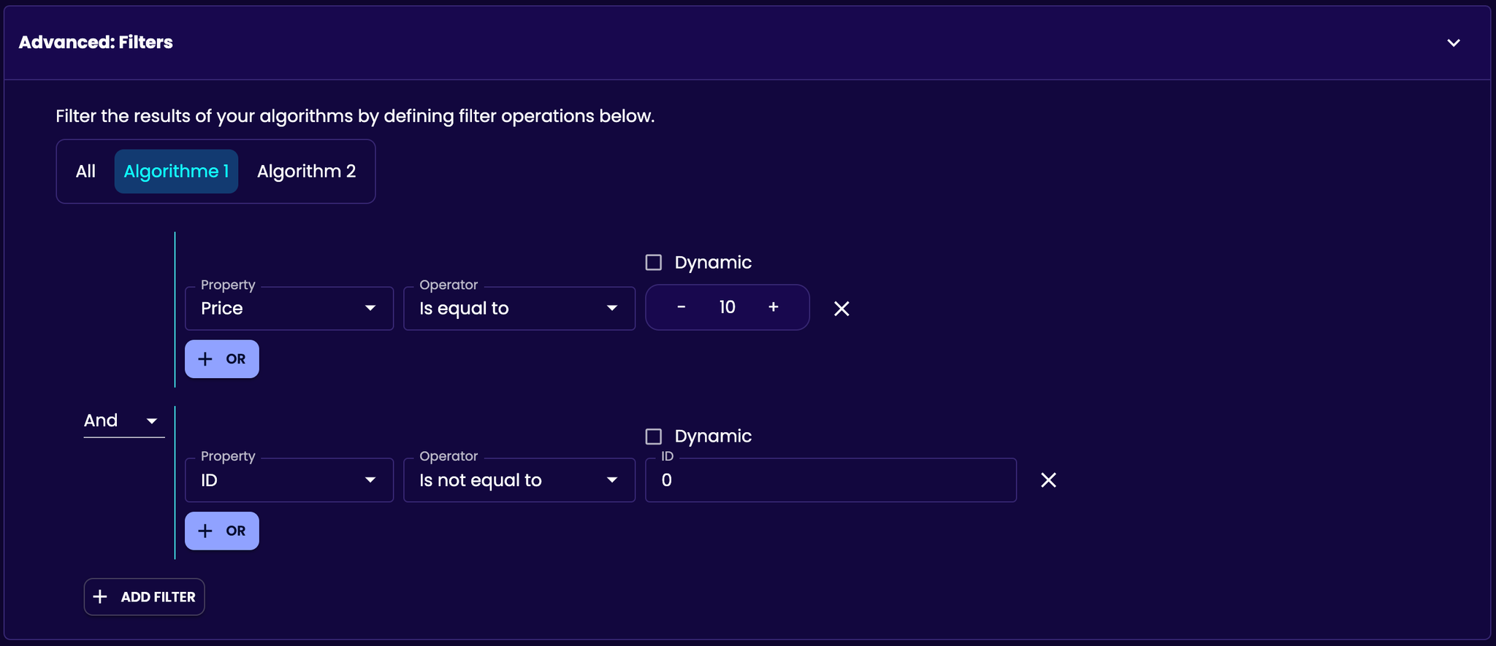1496x646 pixels.
Task: Decrease the price value with minus
Action: pos(681,307)
